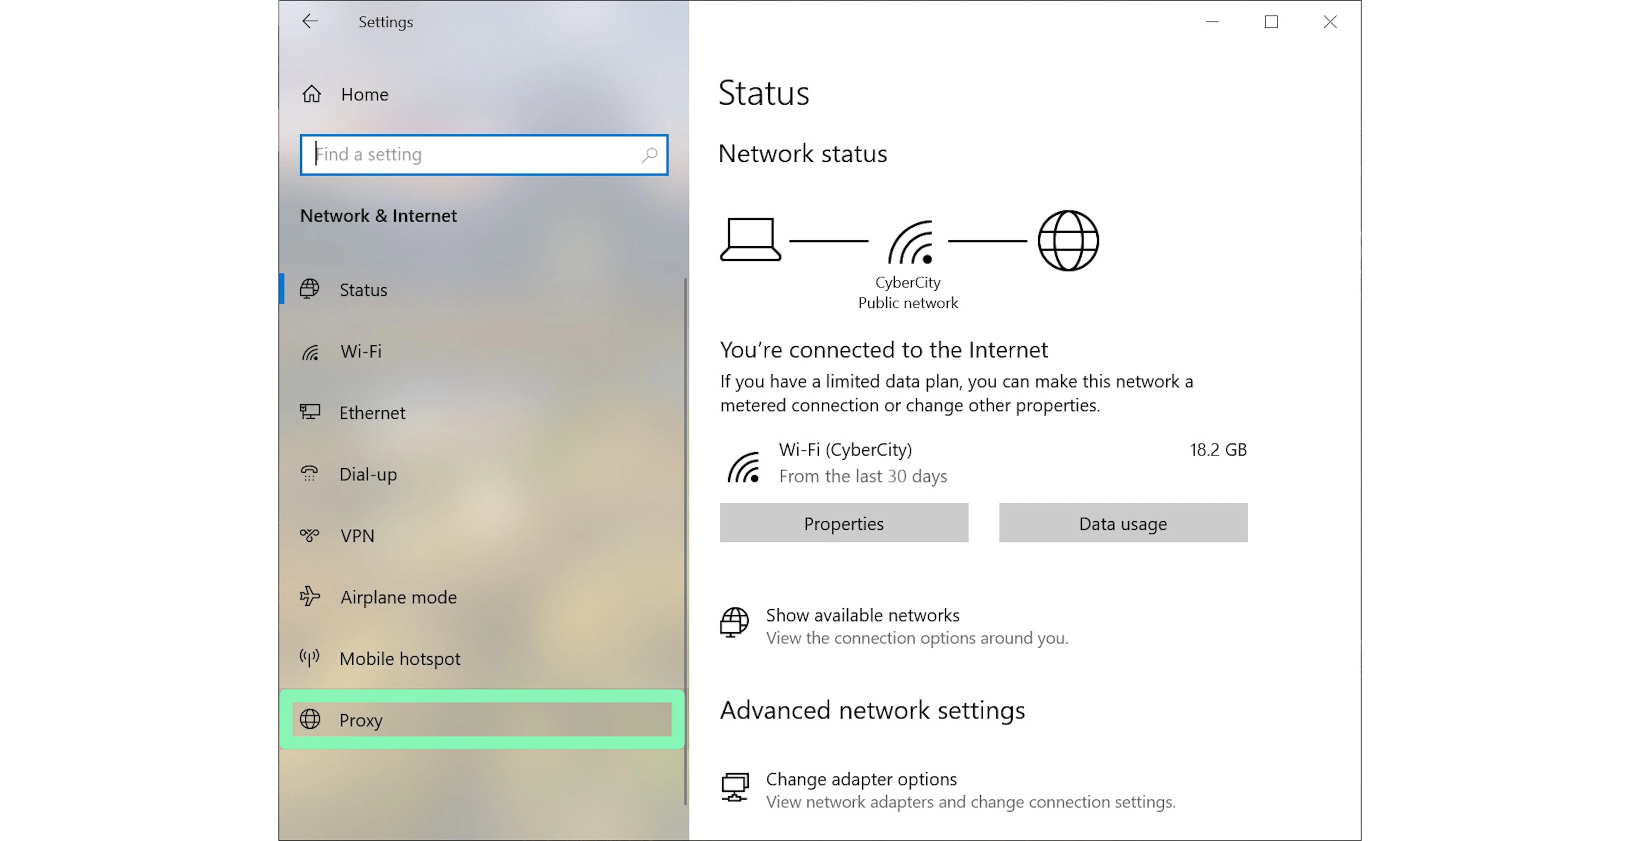Viewport: 1640px width, 841px height.
Task: Click 'View network adapters and change connection settings'
Action: click(x=970, y=802)
